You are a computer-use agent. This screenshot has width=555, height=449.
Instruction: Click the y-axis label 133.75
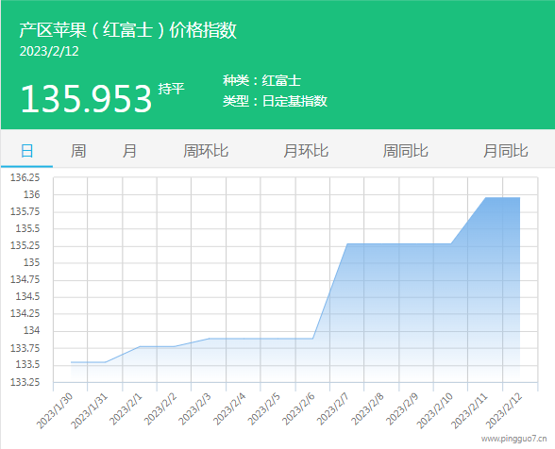click(25, 348)
